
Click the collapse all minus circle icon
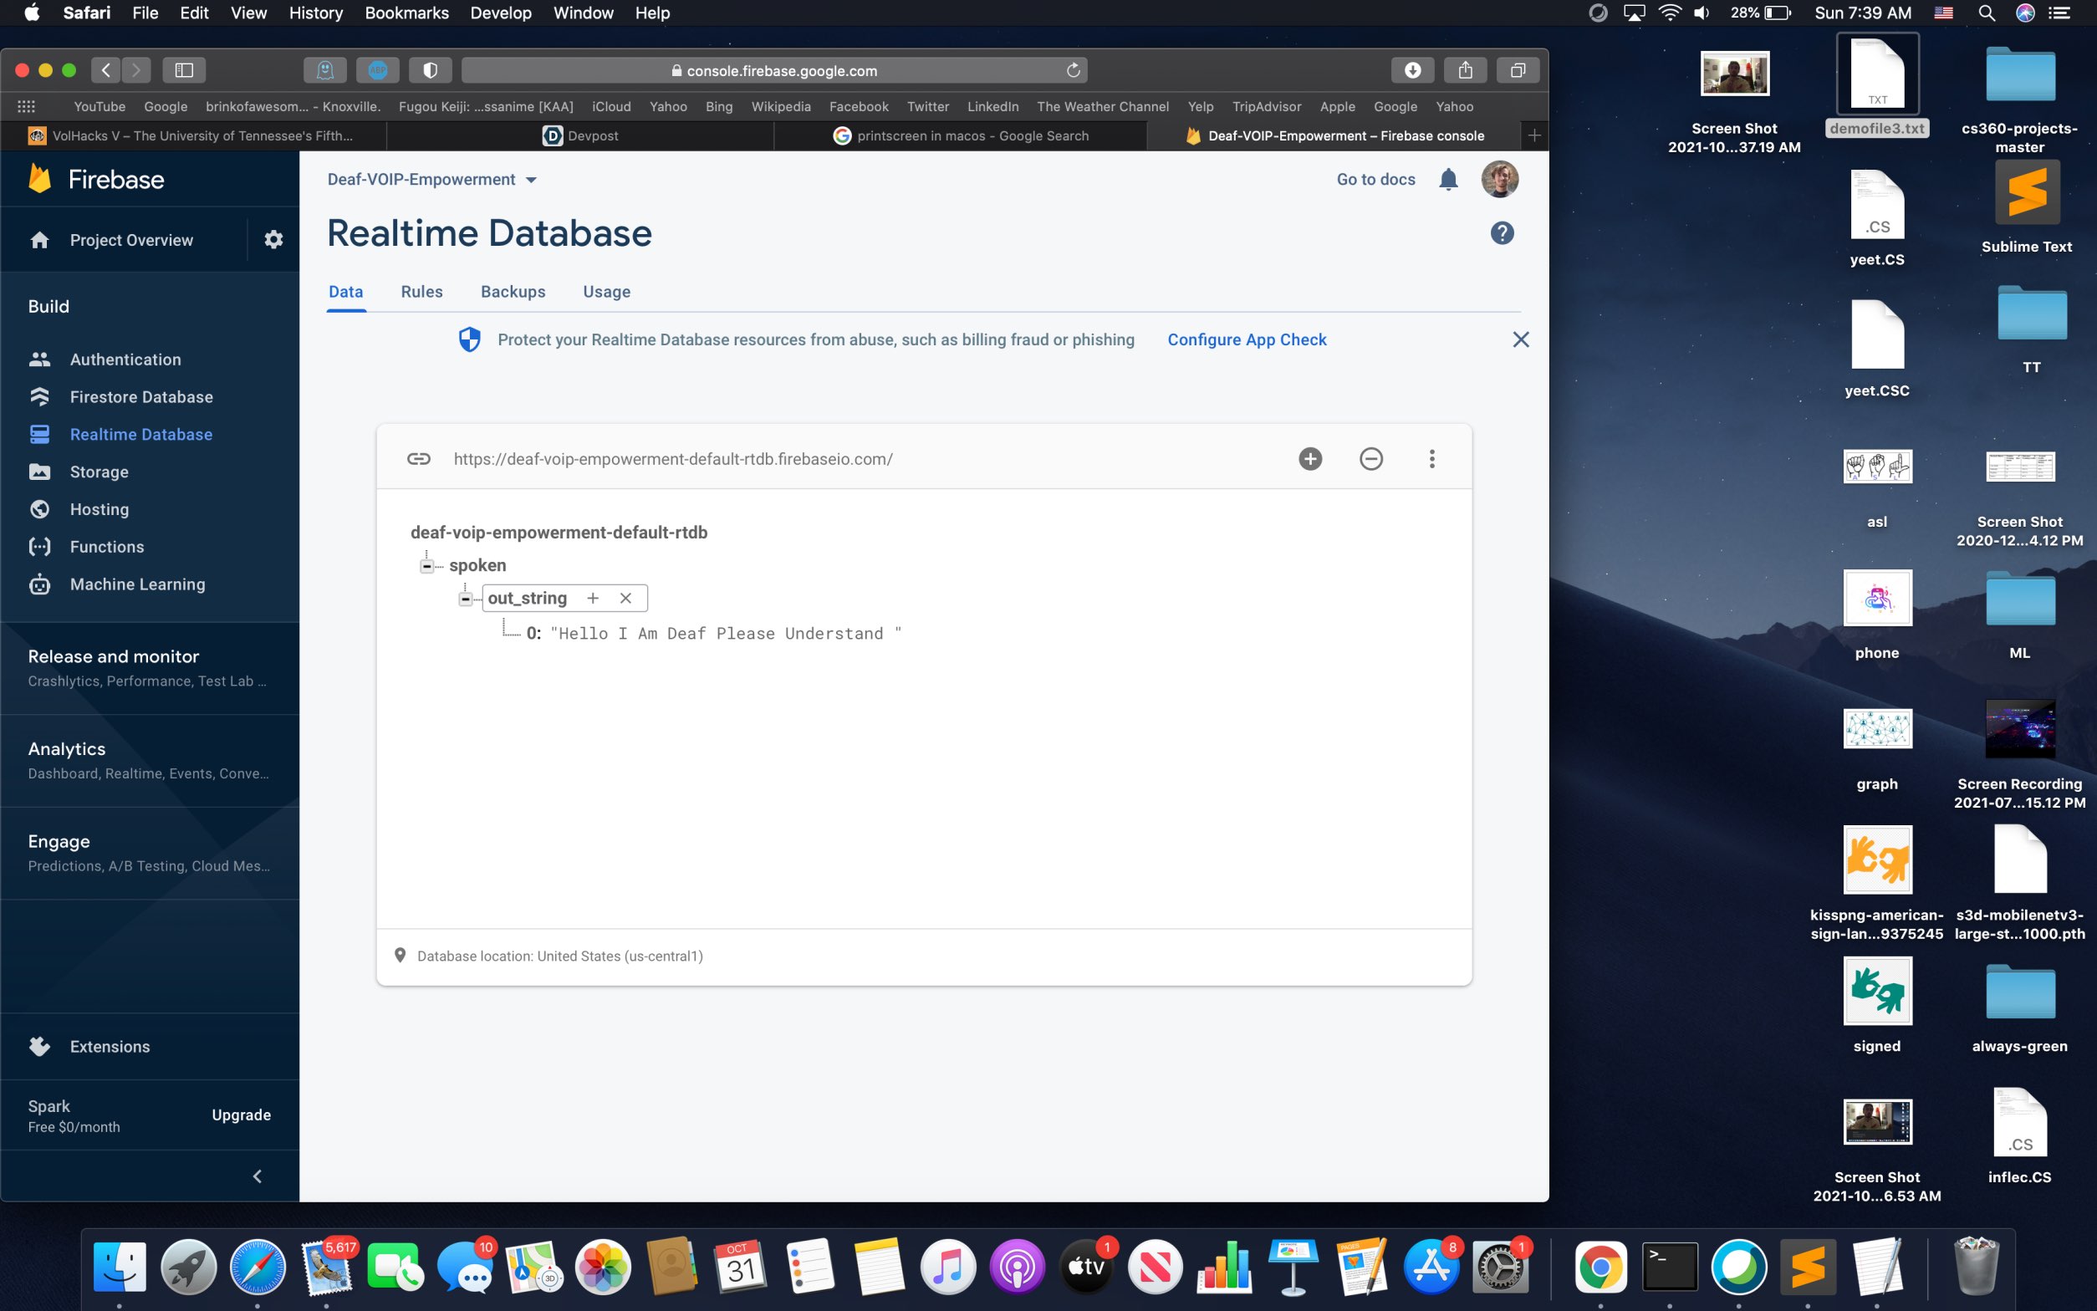point(1370,459)
